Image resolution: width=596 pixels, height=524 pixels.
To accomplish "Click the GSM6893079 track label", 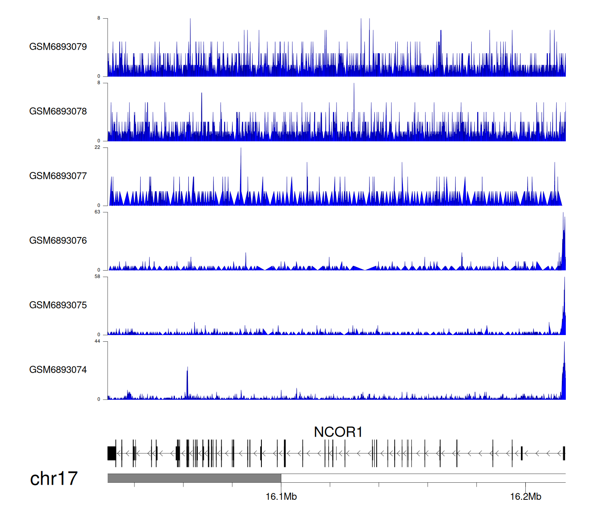I will (58, 47).
